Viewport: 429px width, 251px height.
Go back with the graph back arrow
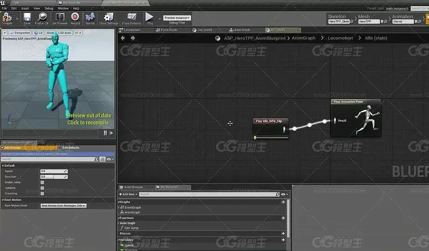pos(123,38)
